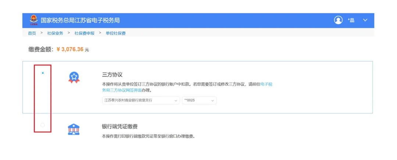Screen dimensions: 397x160
Task: Click the user avatar icon in header
Action: pyautogui.click(x=338, y=20)
